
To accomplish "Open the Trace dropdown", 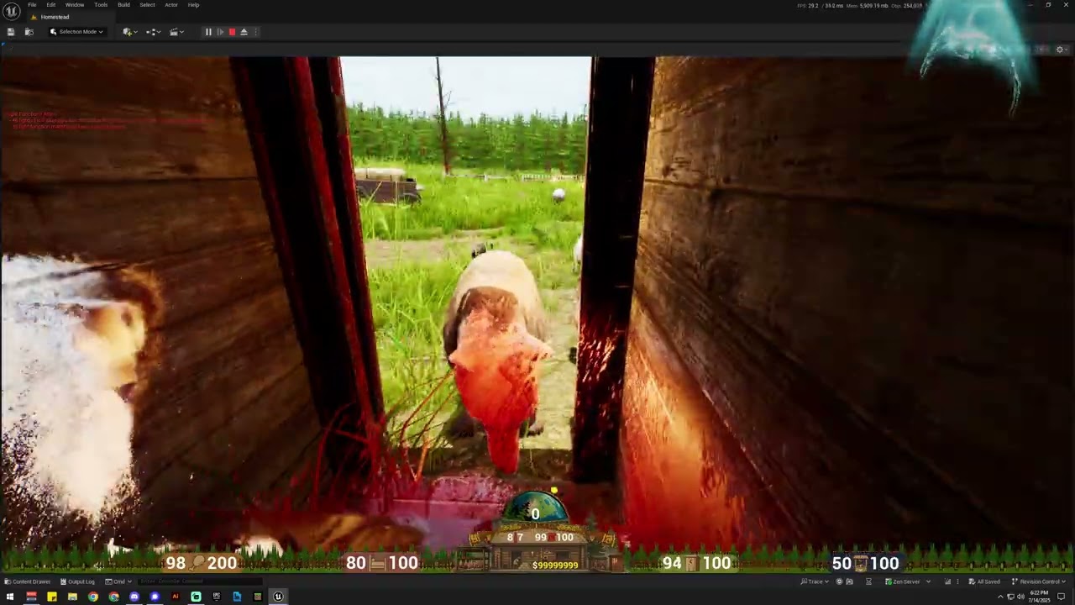I will click(815, 581).
